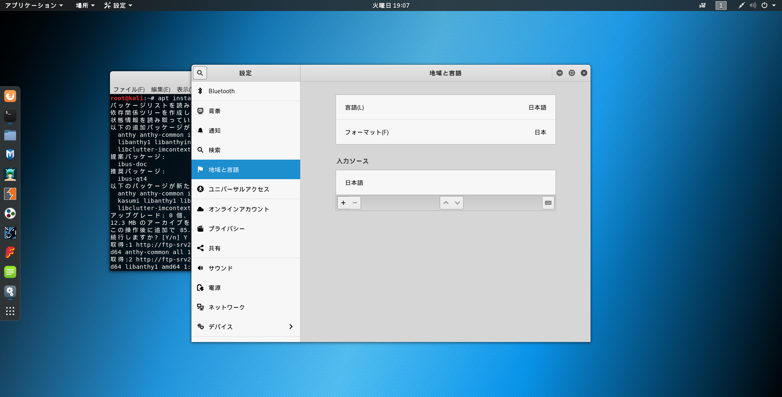
Task: Show keyboard layout for input source
Action: 548,203
